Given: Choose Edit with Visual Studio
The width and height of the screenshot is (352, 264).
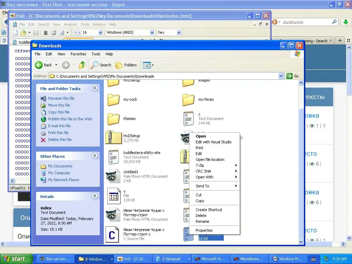Looking at the screenshot, I should (214, 142).
